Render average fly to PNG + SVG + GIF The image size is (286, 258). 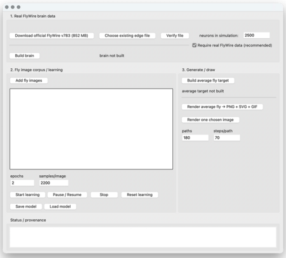click(x=222, y=107)
